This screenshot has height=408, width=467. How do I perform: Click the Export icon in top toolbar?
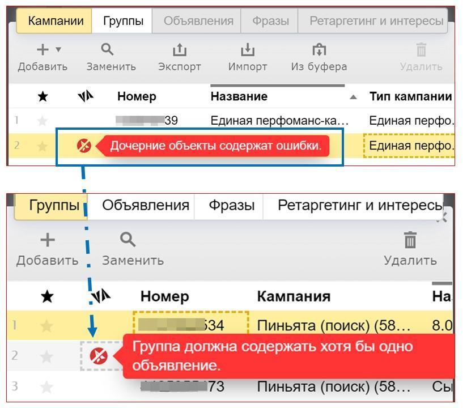click(x=179, y=51)
